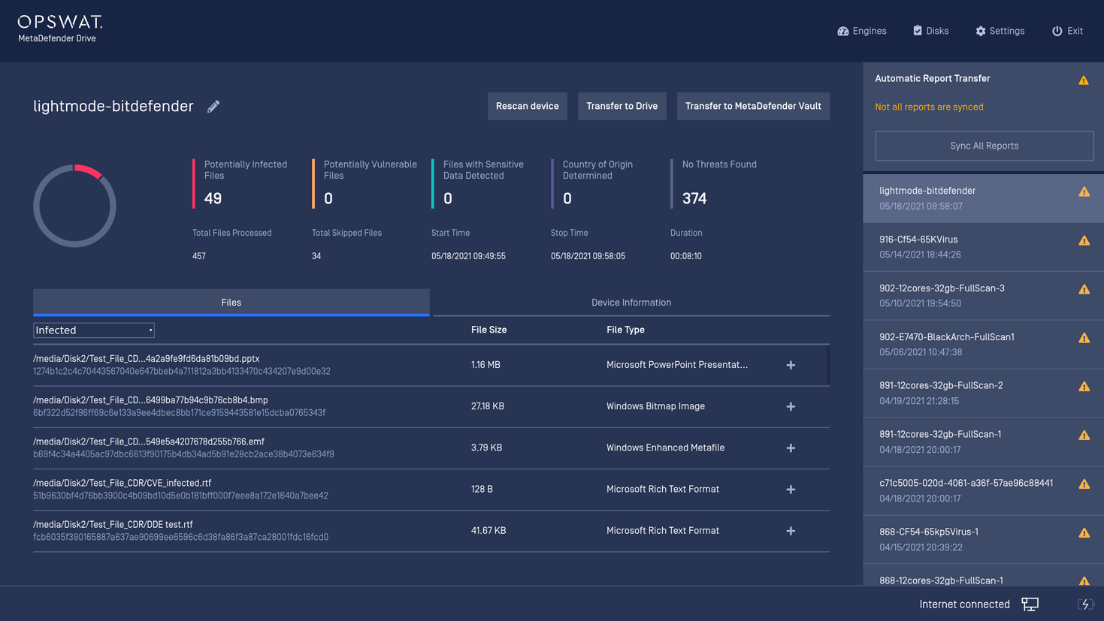Select the 902-12cores-32gb-FullScan-3 report
The image size is (1104, 621).
[984, 296]
